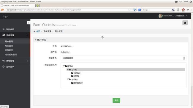Open the 绑定角色 dropdown 系统管理员

[x=124, y=58]
